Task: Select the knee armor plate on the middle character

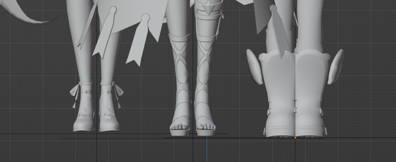Action: (209, 10)
